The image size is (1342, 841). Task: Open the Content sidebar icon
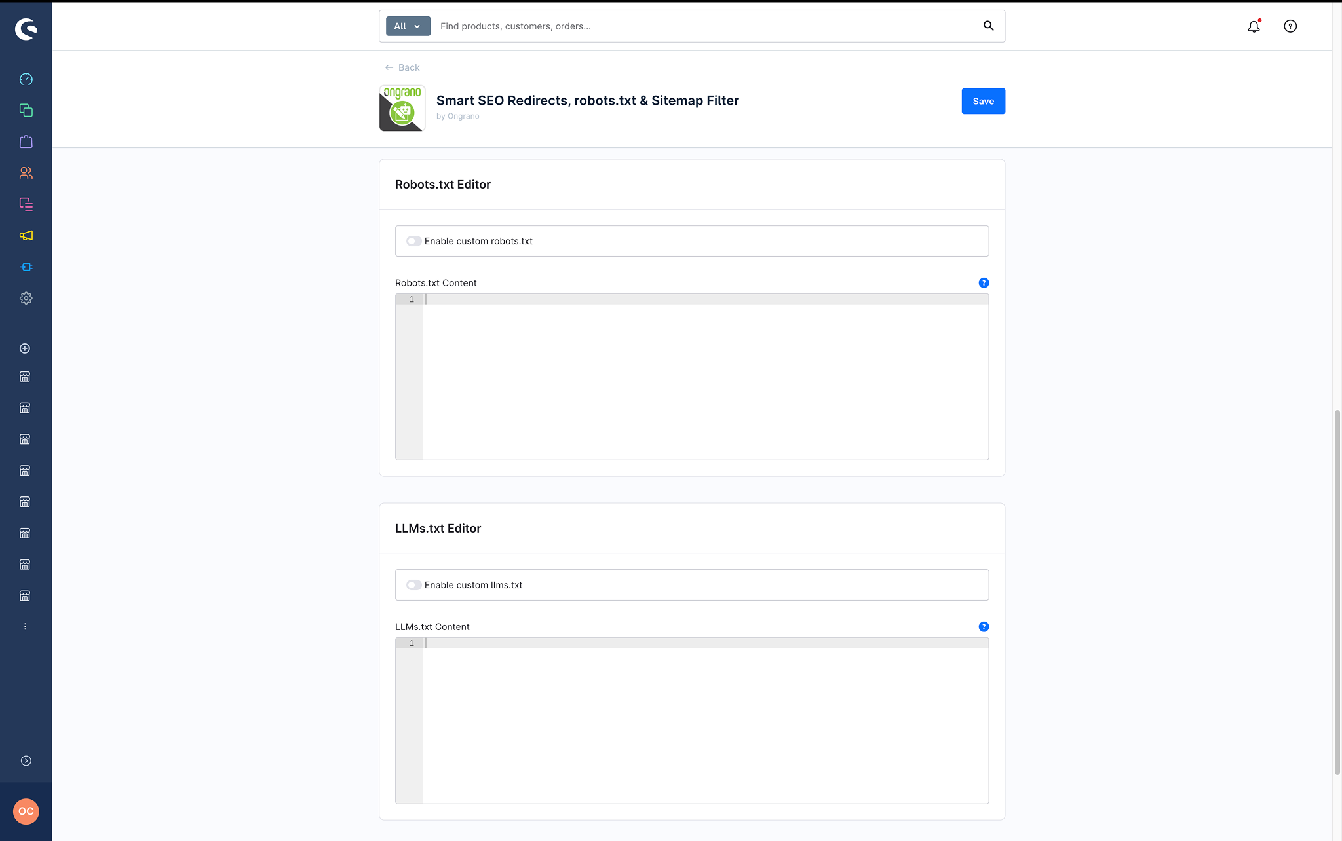(x=26, y=204)
